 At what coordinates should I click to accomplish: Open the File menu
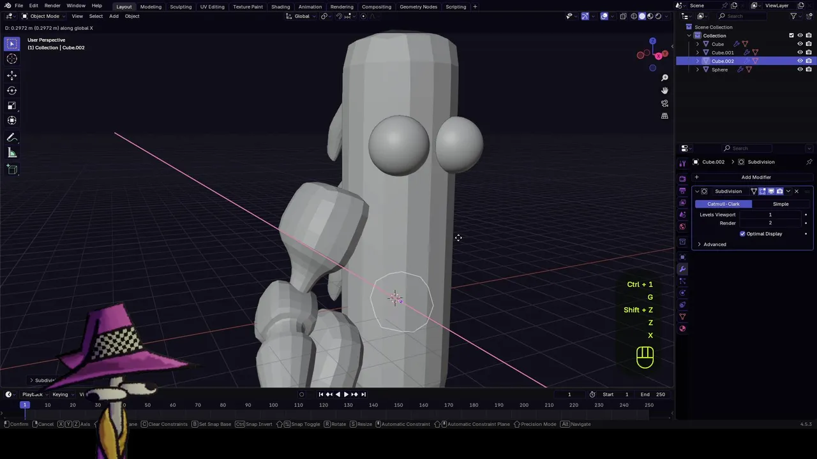19,6
